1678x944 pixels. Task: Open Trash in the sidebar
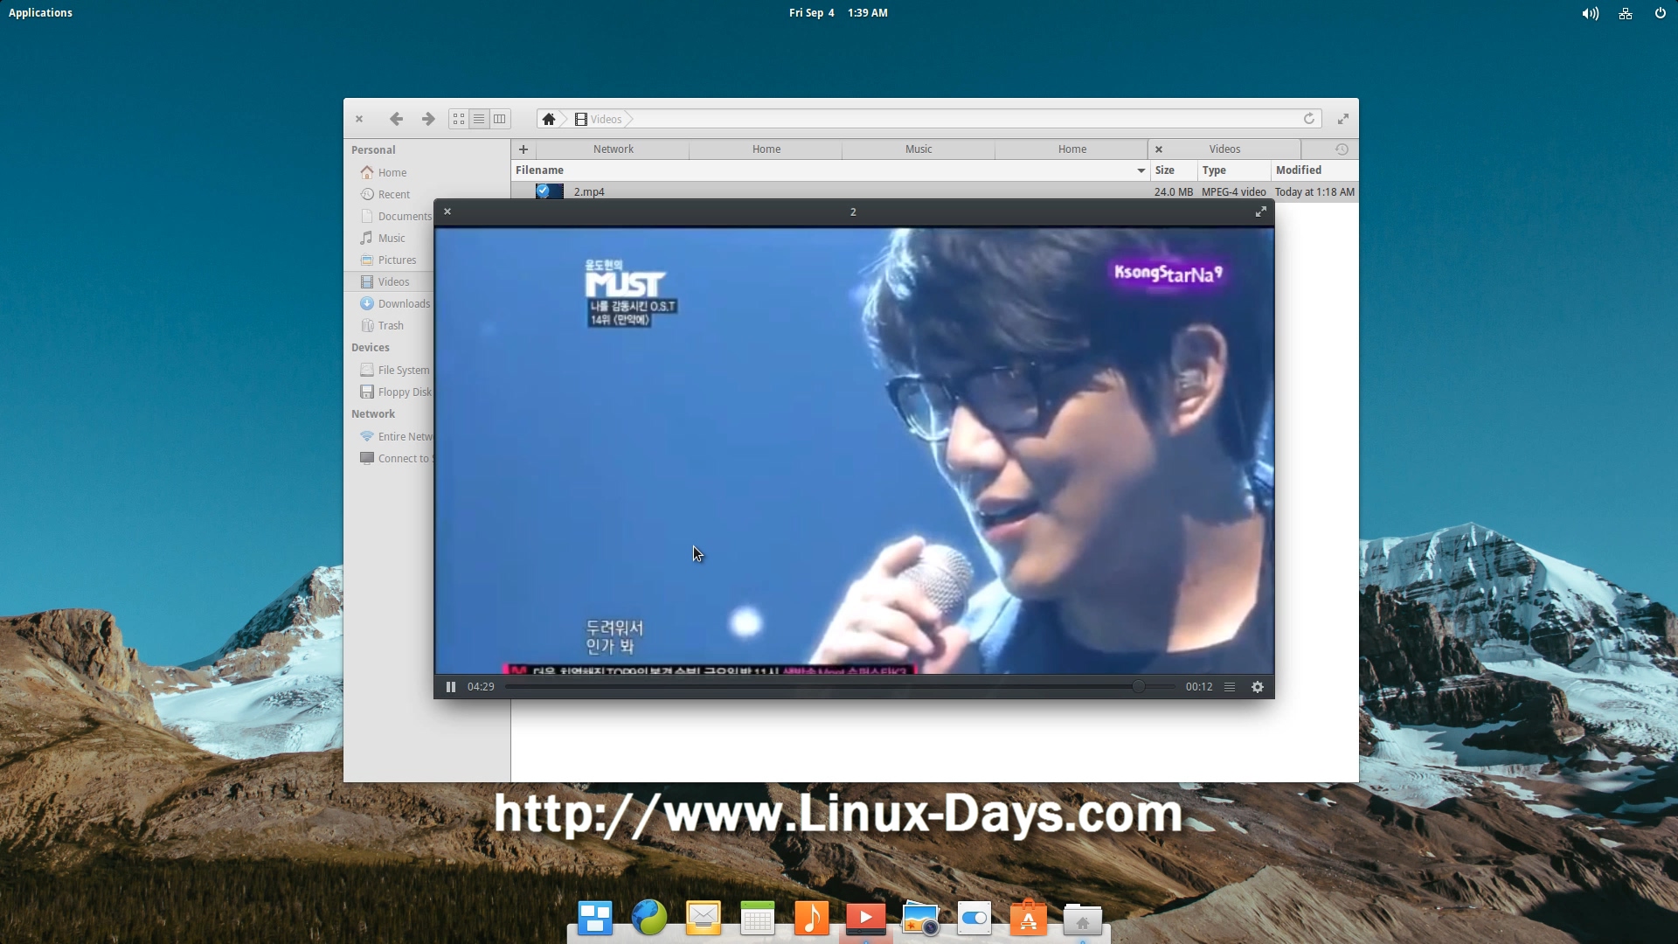(x=383, y=326)
